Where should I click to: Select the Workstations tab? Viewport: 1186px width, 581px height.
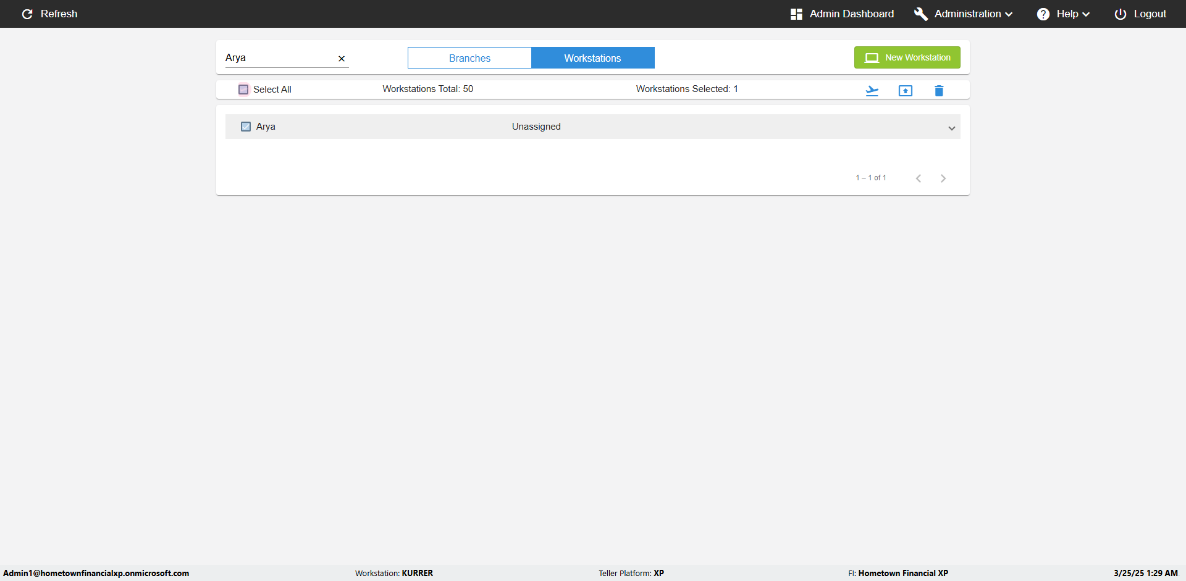[593, 58]
